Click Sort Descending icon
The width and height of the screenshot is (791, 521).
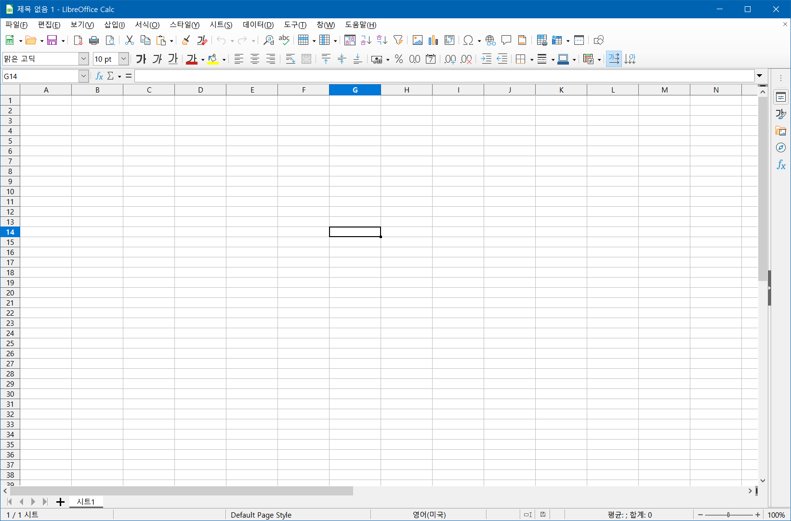point(382,40)
